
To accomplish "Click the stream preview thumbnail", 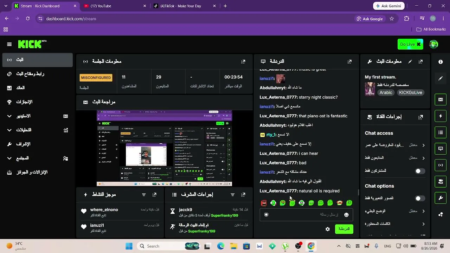I will tap(164, 148).
